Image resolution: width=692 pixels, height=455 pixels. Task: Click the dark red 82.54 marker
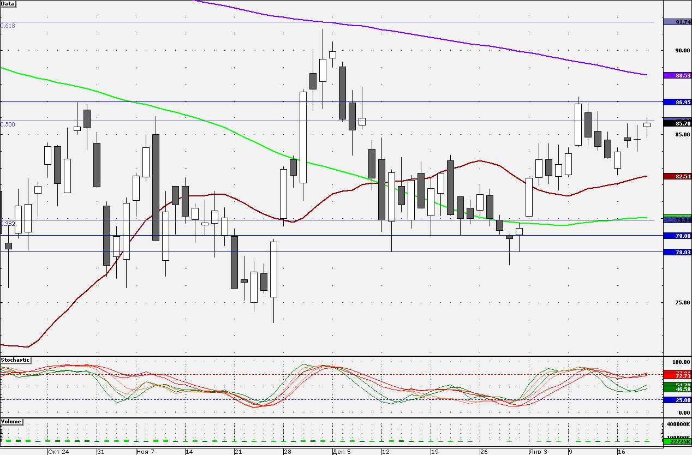[x=677, y=176]
